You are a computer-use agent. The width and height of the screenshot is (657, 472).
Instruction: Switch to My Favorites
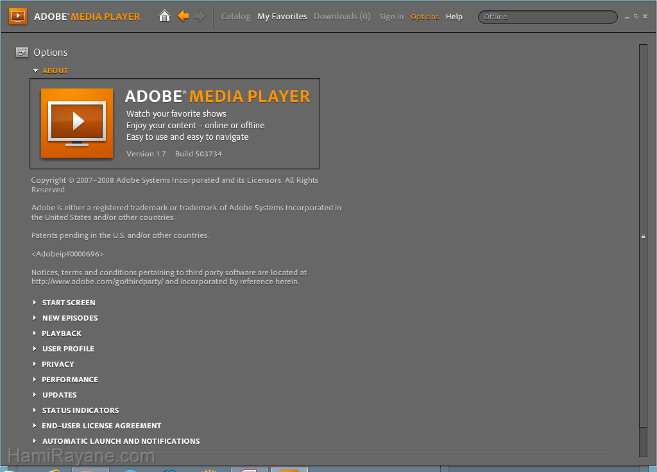point(282,16)
